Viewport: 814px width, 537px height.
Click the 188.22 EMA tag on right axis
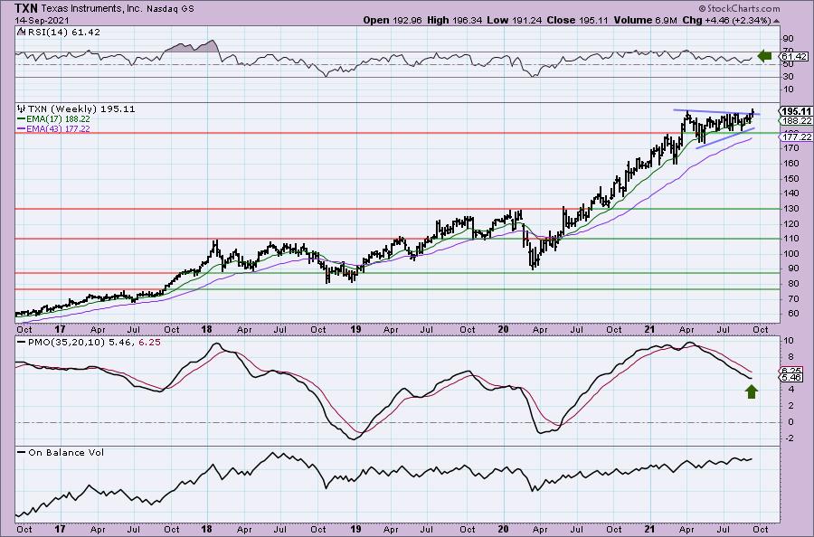[x=797, y=120]
